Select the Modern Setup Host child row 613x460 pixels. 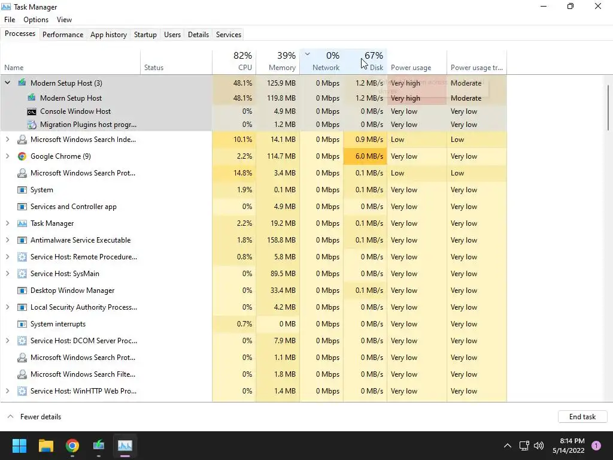point(254,98)
